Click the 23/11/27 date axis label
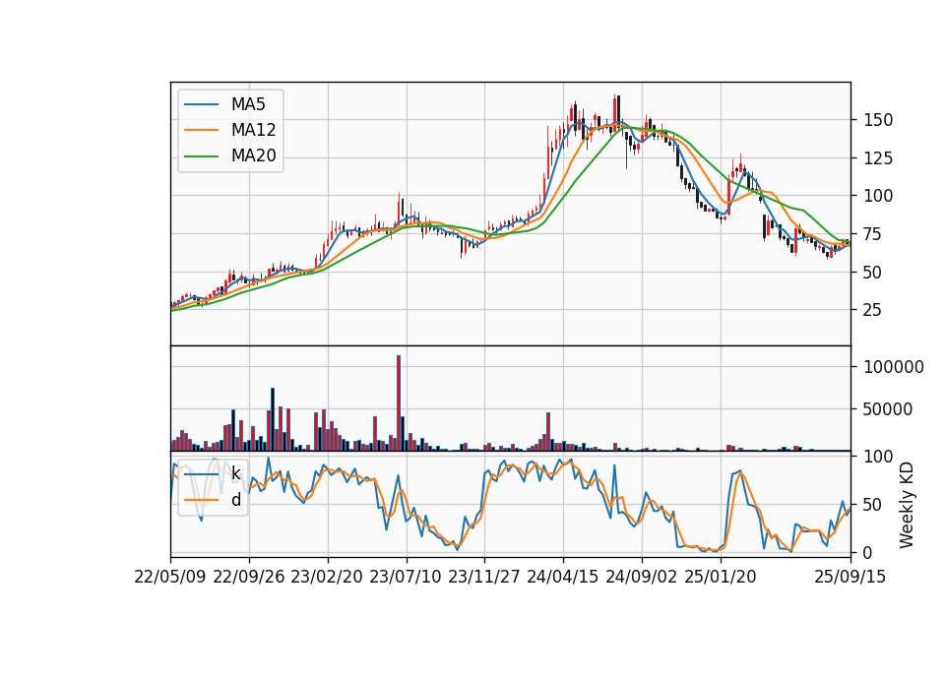The width and height of the screenshot is (945, 679). [484, 577]
